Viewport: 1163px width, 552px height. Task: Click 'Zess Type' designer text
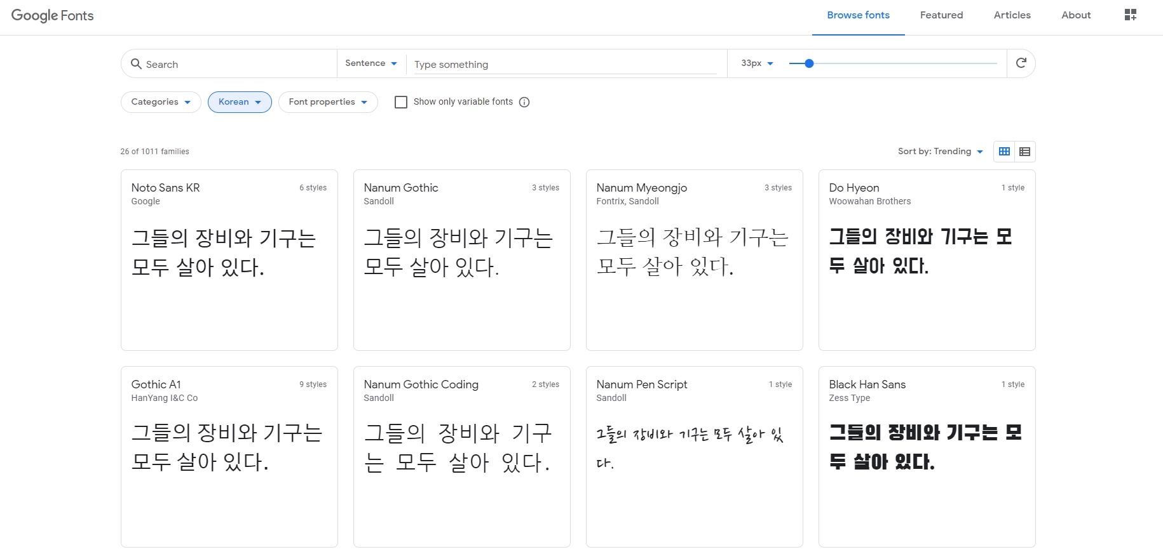point(849,398)
